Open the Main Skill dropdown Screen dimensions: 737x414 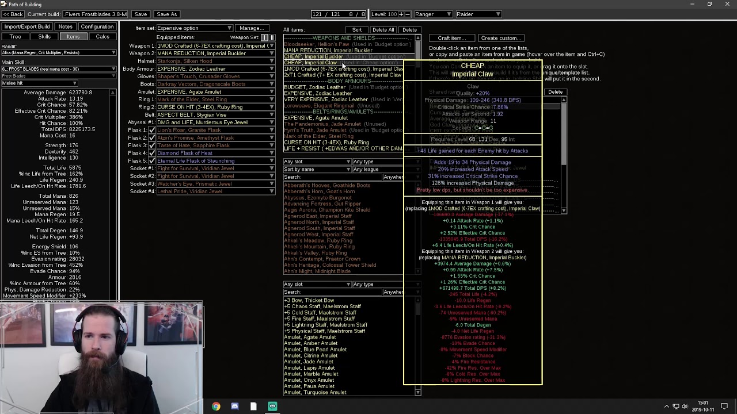click(x=59, y=69)
